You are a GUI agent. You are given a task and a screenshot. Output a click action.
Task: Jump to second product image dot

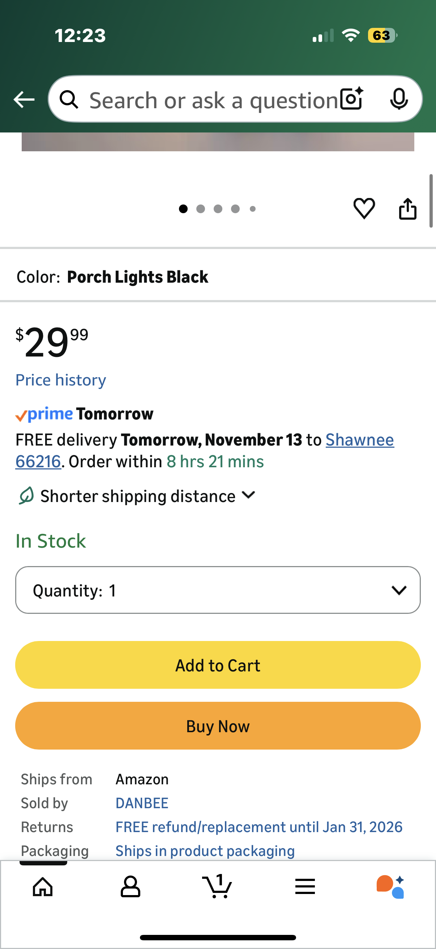pyautogui.click(x=201, y=208)
